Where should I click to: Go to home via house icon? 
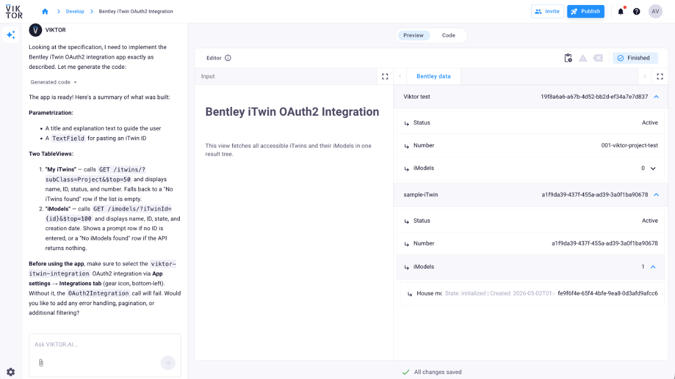pos(45,12)
